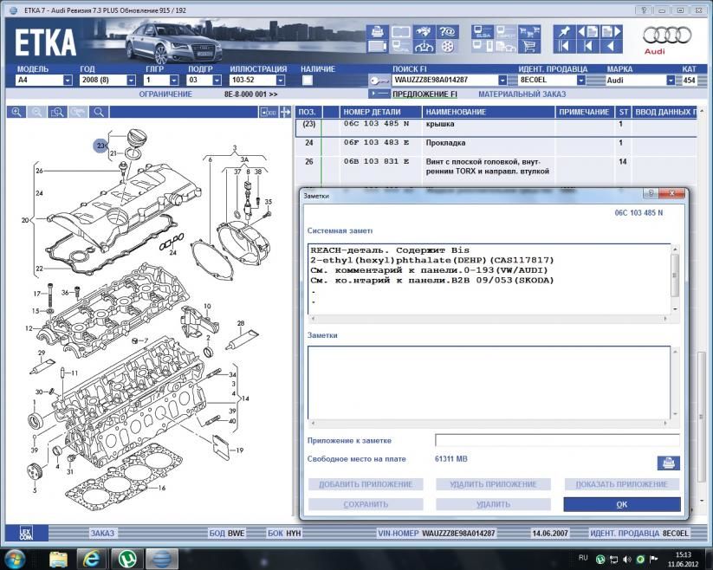Click the film reel icon in toolbar
The image size is (713, 570).
pyautogui.click(x=447, y=48)
